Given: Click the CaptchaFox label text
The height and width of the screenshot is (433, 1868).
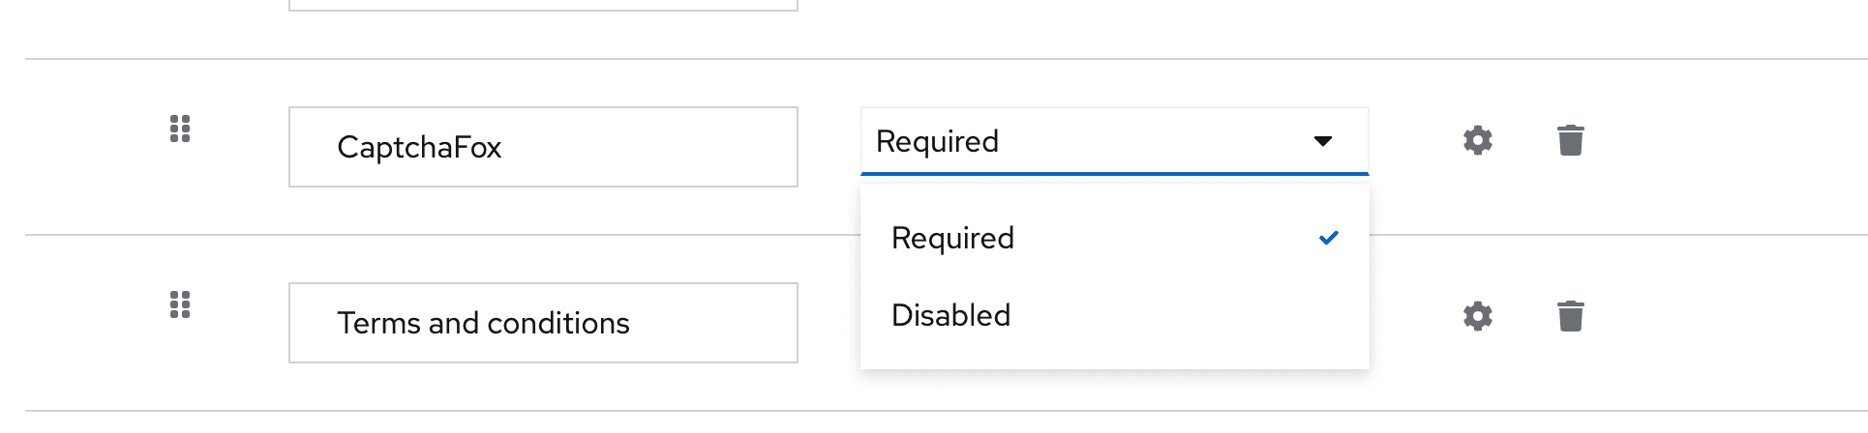Looking at the screenshot, I should coord(419,148).
